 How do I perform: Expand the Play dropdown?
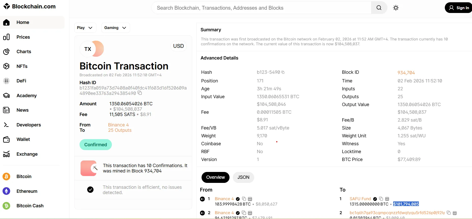click(x=85, y=27)
